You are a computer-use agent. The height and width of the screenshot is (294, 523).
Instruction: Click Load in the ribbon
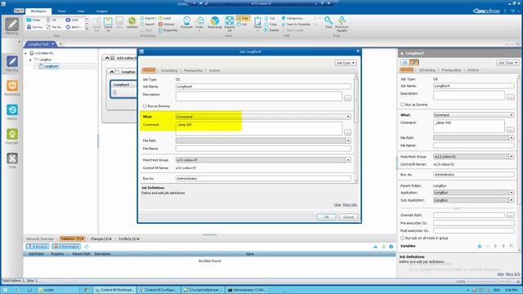point(165,18)
